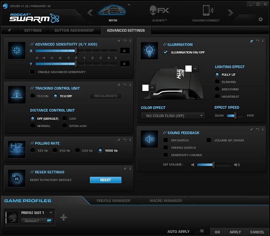
Task: Show info for Sound Feedback panel
Action: tap(263, 129)
